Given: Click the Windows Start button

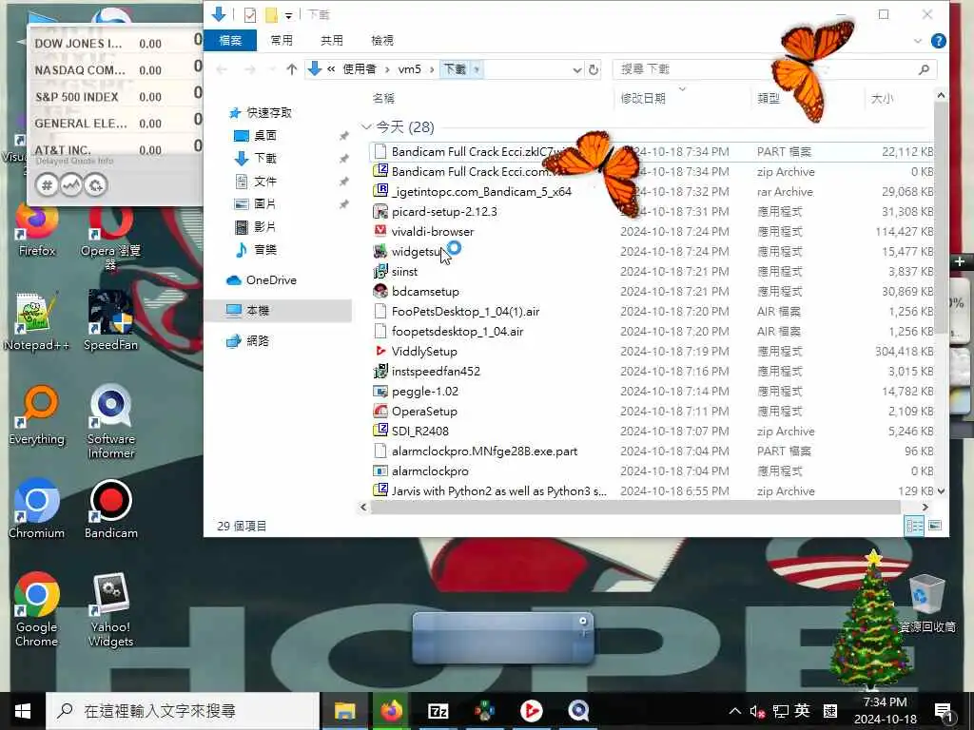Looking at the screenshot, I should click(x=23, y=711).
